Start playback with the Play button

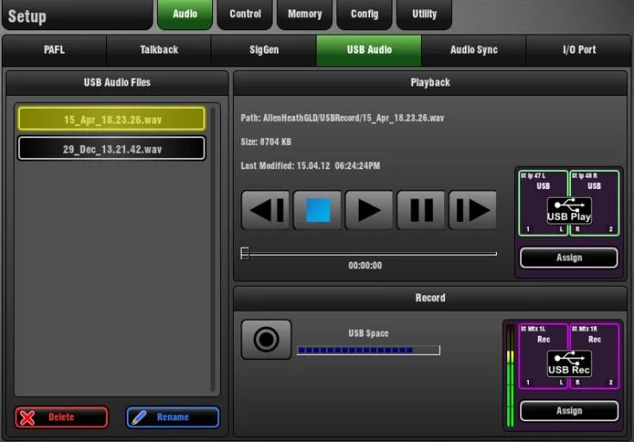[369, 210]
